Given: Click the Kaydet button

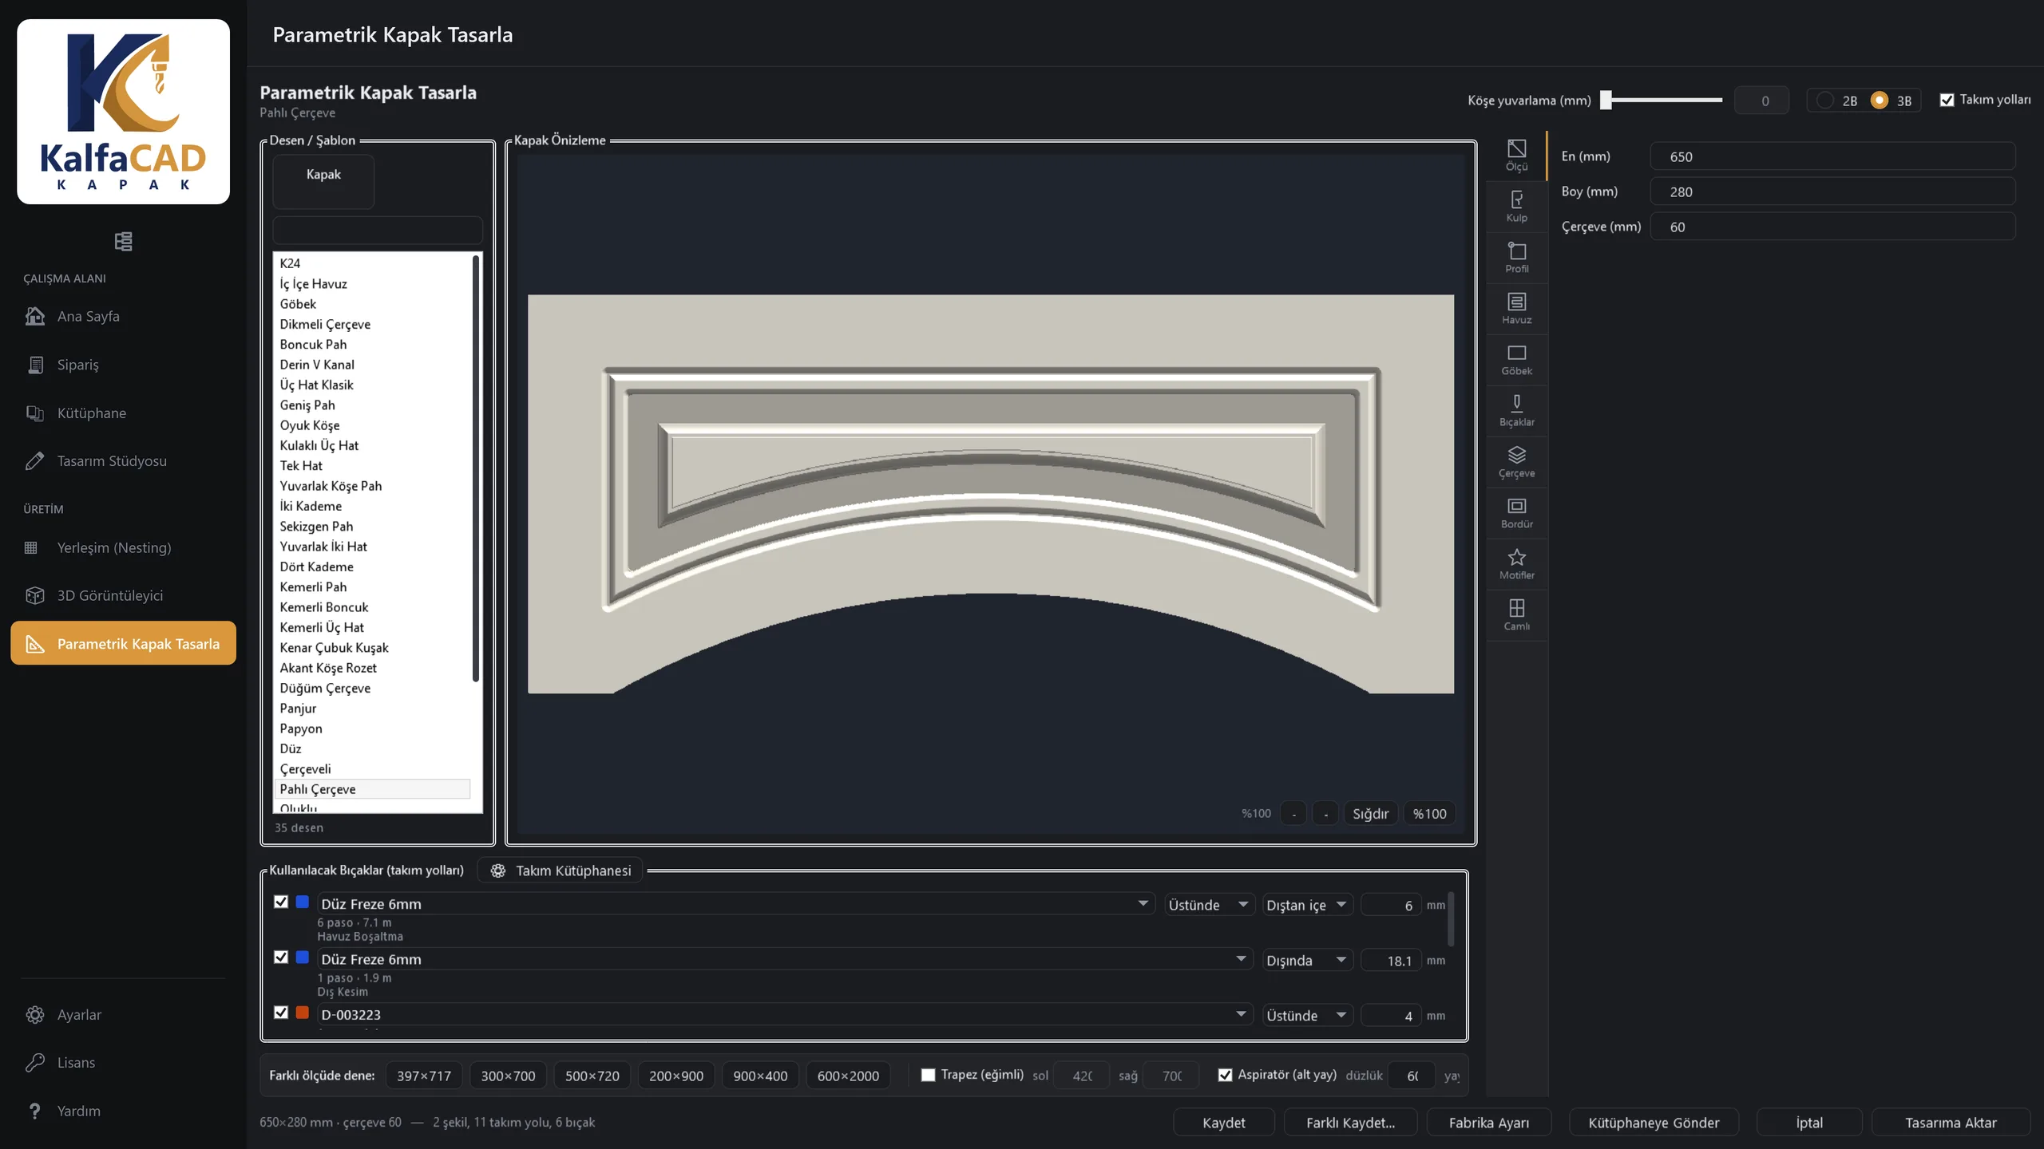Looking at the screenshot, I should (1223, 1122).
